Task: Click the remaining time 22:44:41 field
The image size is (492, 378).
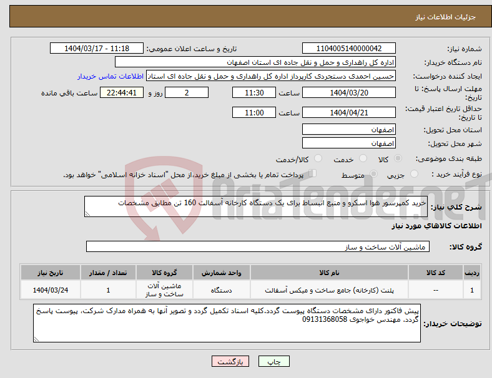Action: [122, 93]
